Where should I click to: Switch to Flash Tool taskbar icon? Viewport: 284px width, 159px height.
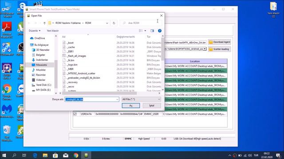click(86, 155)
